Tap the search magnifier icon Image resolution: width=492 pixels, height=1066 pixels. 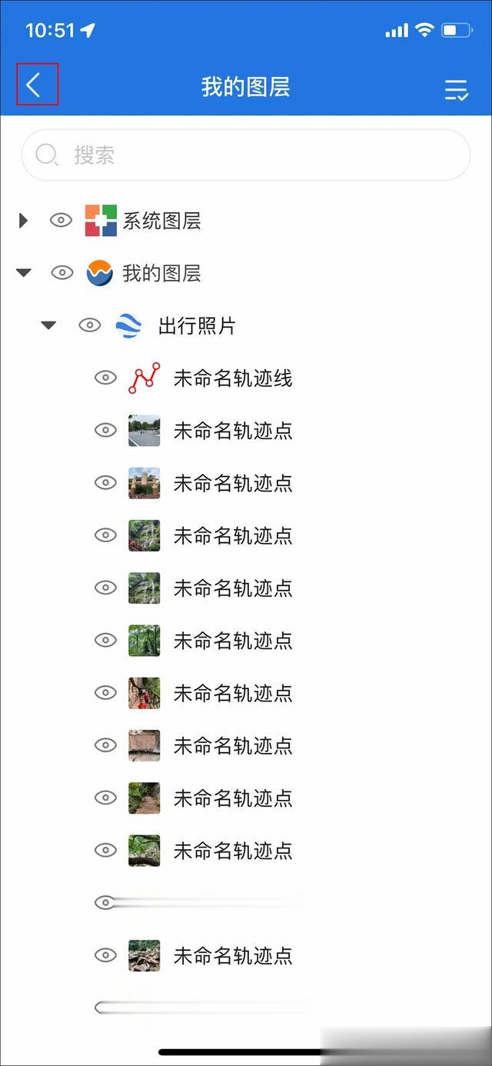[x=48, y=155]
